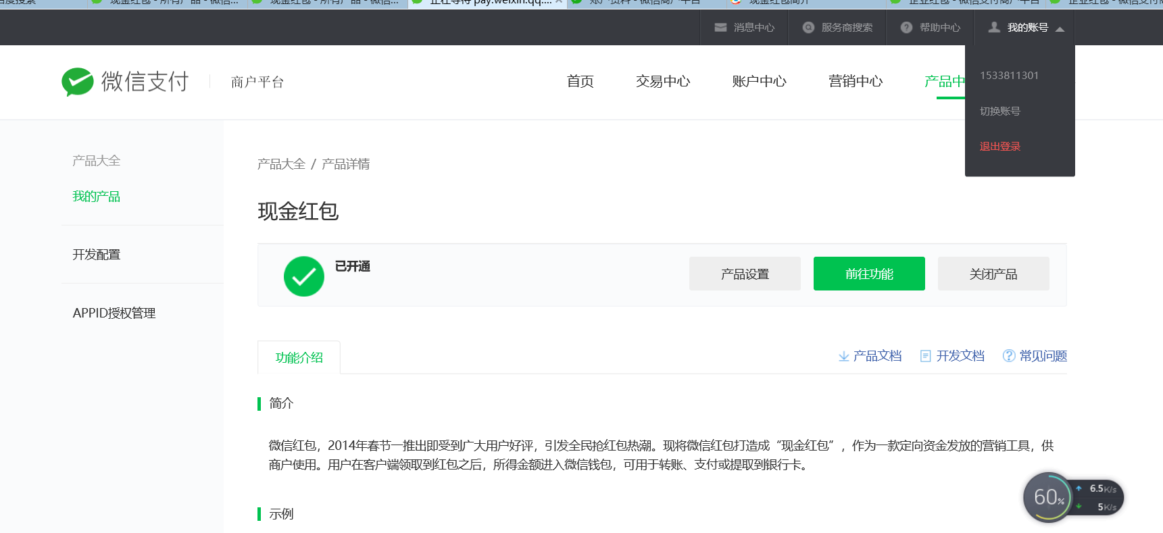Open the 产品中心 navigation item

coord(945,82)
